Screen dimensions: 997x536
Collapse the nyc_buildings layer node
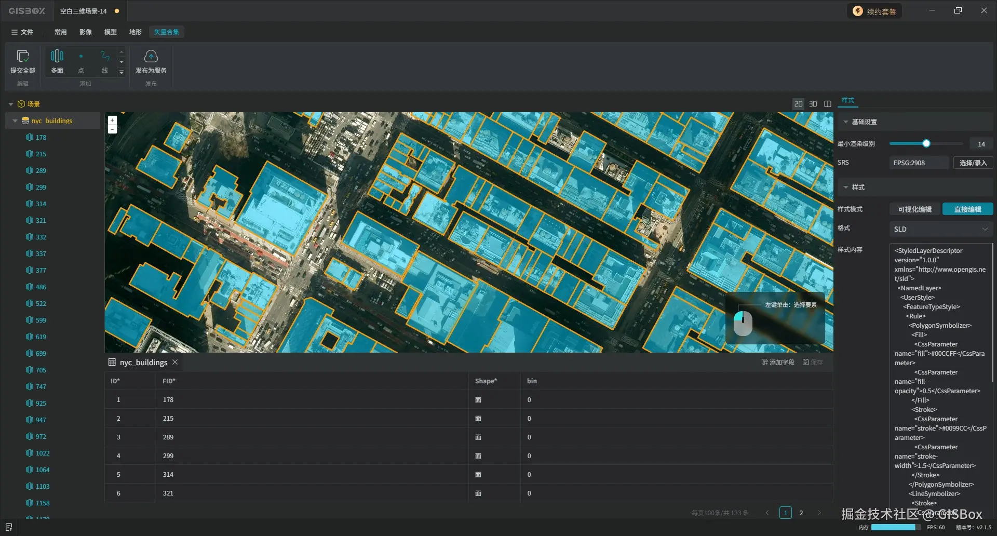point(15,120)
